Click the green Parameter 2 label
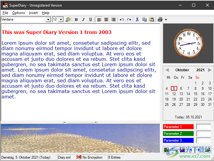214x161 pixels. point(178,134)
